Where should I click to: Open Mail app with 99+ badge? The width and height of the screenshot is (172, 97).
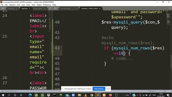tap(67, 95)
